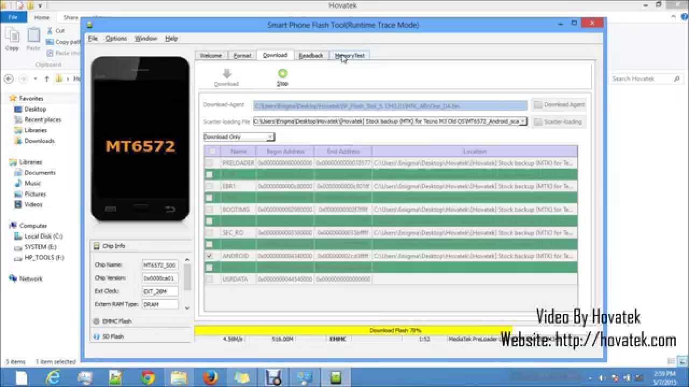The image size is (689, 387).
Task: Click the search magnifier in Explorer
Action: click(x=677, y=78)
